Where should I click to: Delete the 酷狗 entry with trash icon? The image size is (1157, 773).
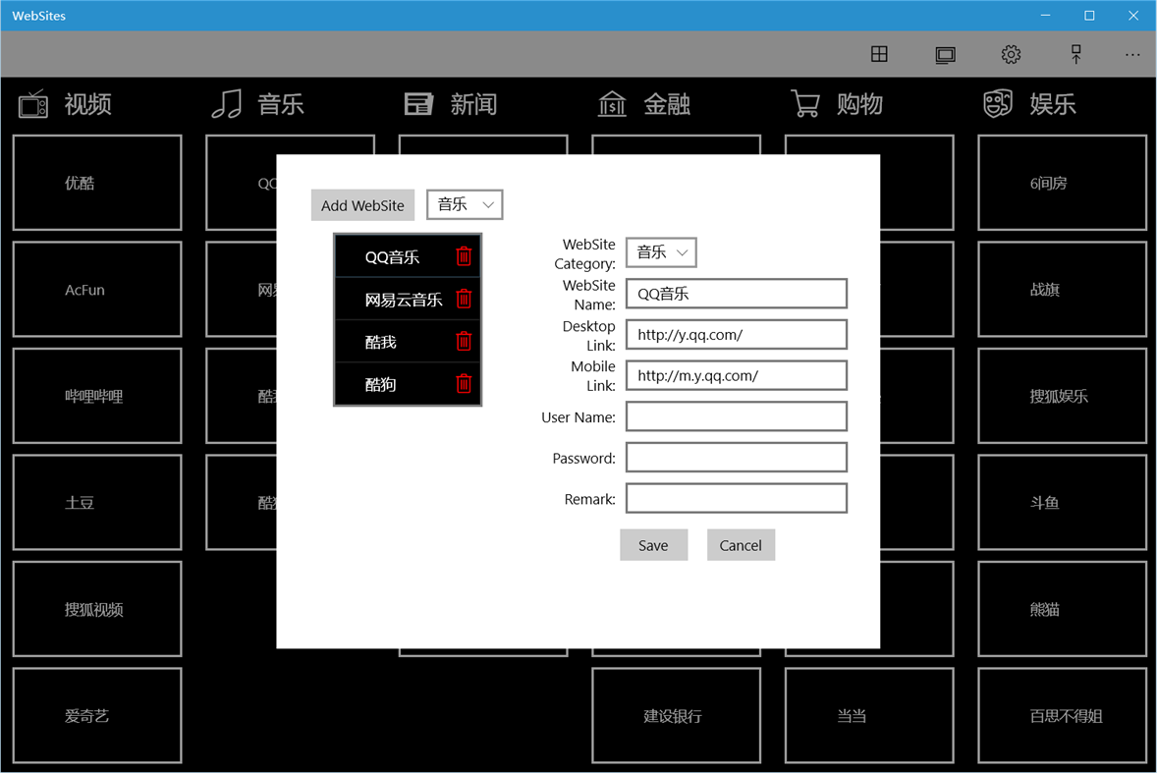click(x=464, y=383)
